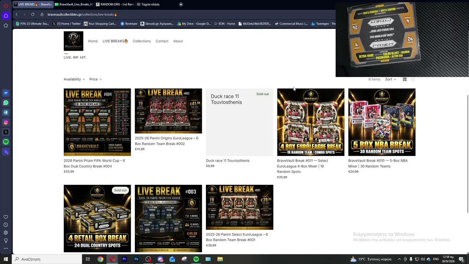Viewport: 469px width, 264px height.
Task: Open My Drive - Google Drive bookmark
Action: tap(194, 24)
